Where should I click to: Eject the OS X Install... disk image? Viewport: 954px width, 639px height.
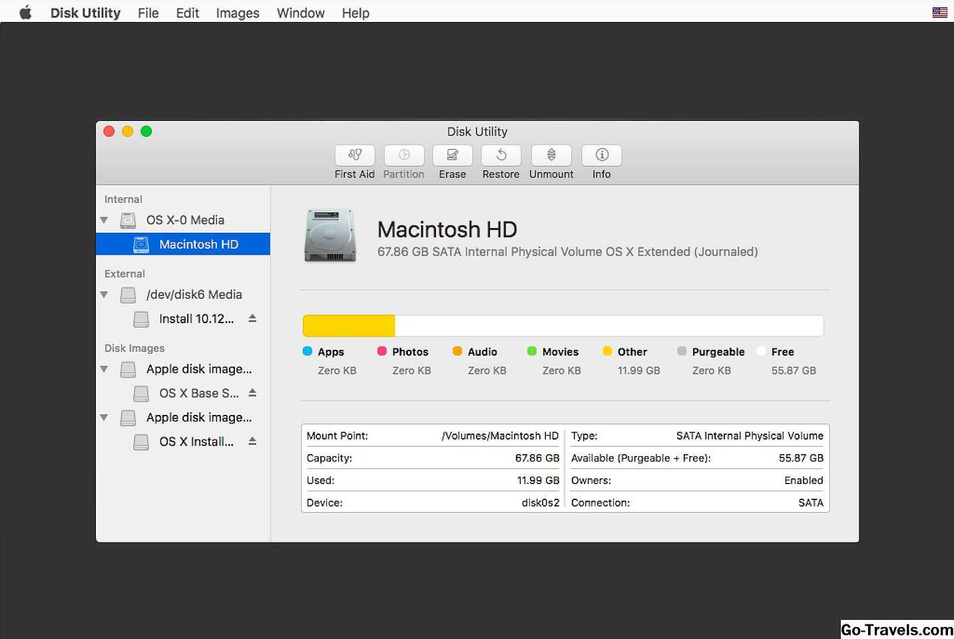(x=252, y=441)
